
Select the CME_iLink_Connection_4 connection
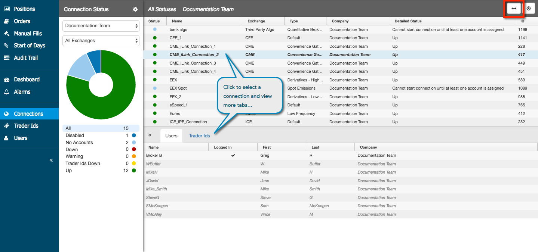click(x=341, y=71)
